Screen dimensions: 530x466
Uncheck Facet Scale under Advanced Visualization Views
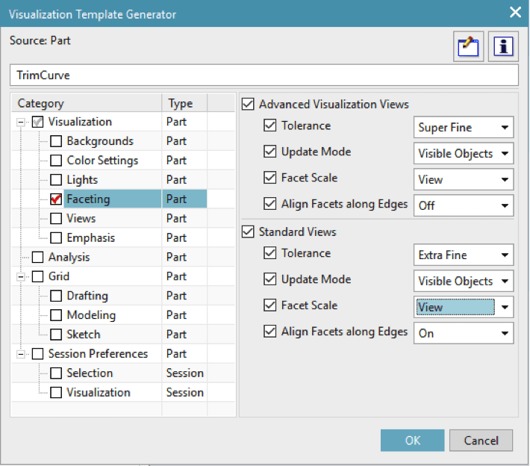click(269, 178)
